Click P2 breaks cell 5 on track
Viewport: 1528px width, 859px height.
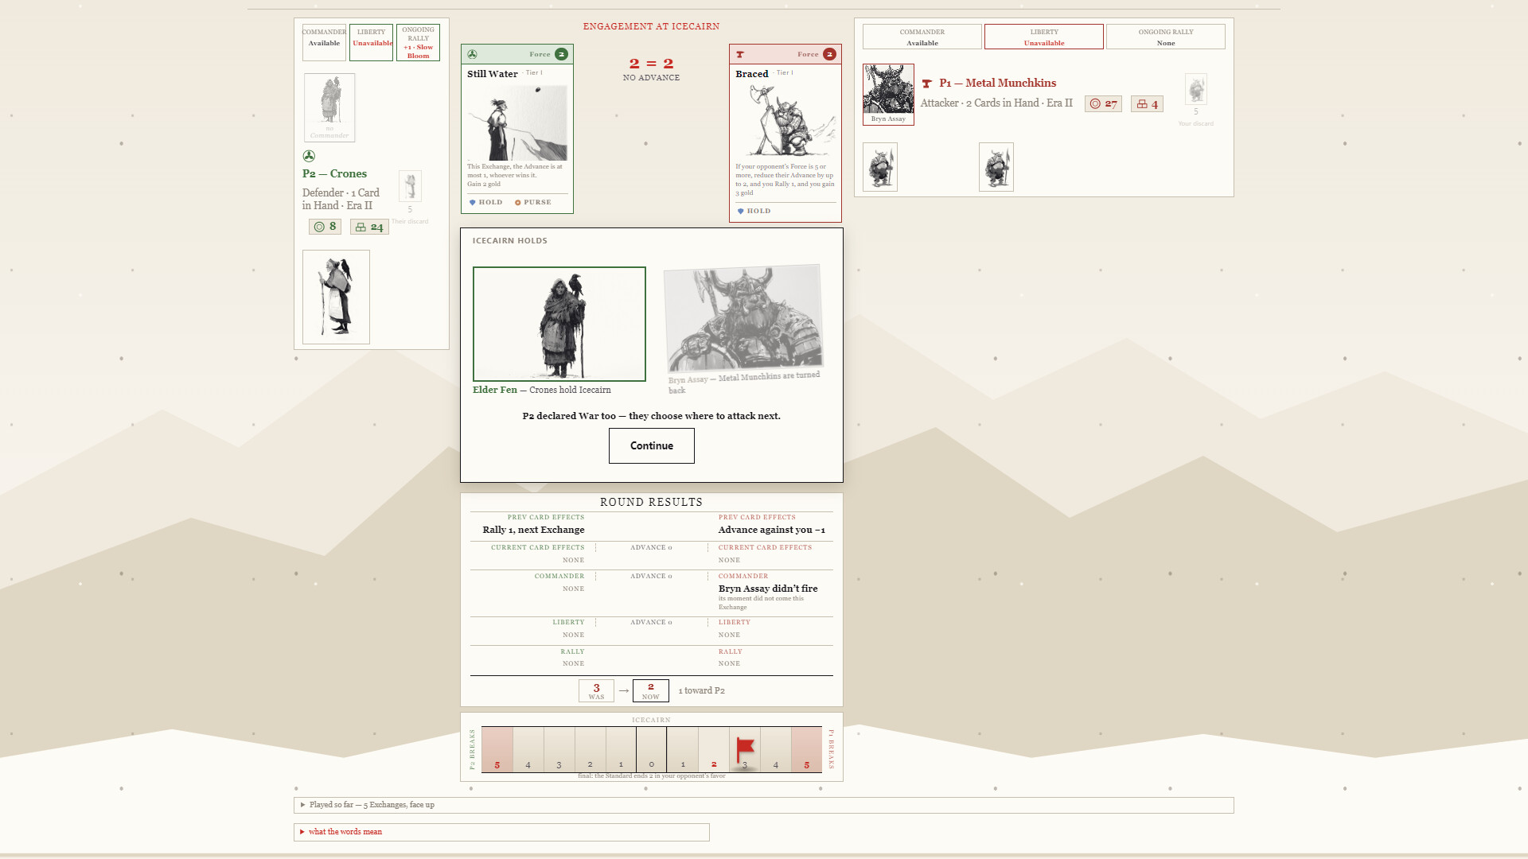click(497, 749)
